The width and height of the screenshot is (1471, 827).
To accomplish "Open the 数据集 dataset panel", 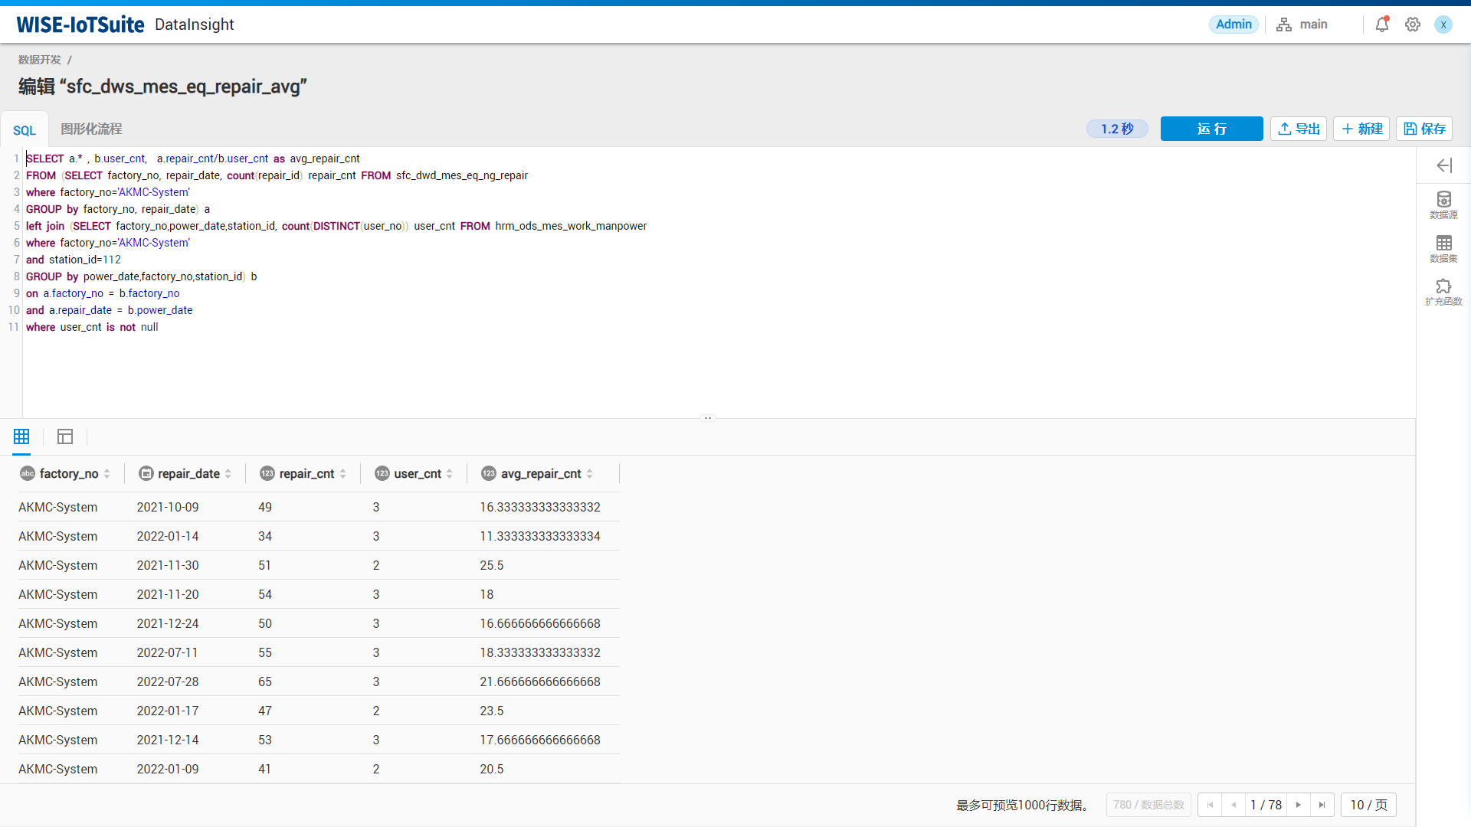I will point(1443,249).
